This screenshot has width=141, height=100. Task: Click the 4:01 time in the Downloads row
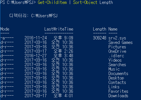(68, 96)
